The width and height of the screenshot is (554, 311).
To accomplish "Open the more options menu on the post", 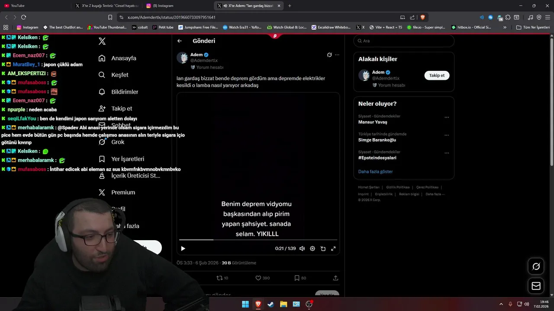I will (337, 55).
